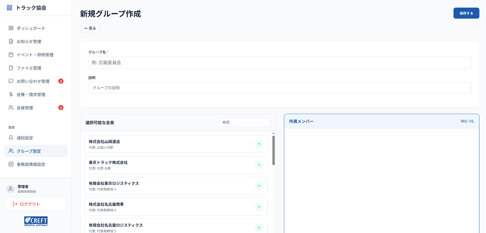Image resolution: width=486 pixels, height=233 pixels.
Task: Add 株式会社名古屋商事 using the plus icon
Action: [259, 207]
